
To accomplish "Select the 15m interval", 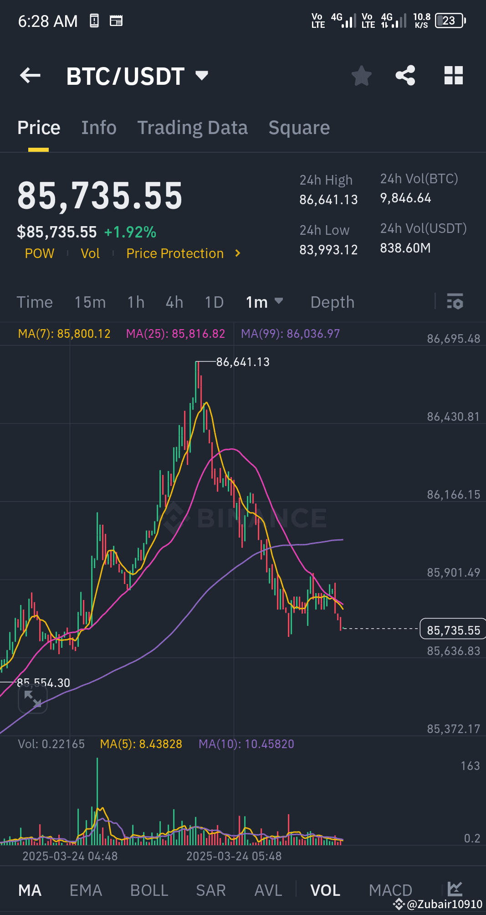I will (x=90, y=302).
